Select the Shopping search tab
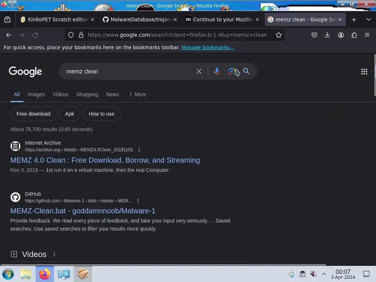This screenshot has height=282, width=376. pyautogui.click(x=87, y=94)
